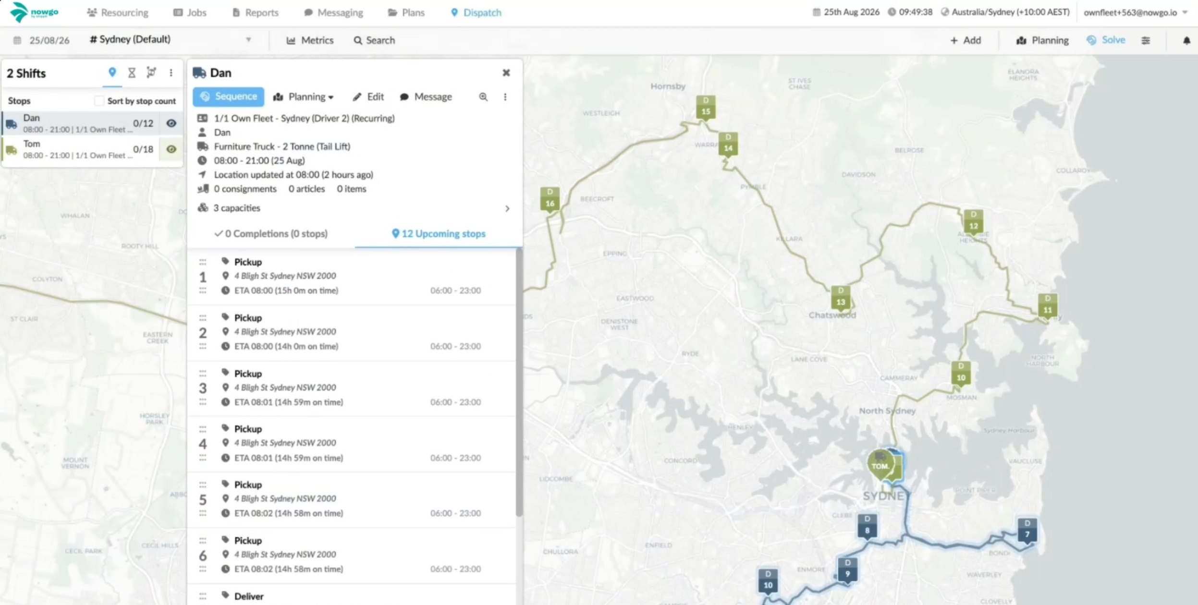Viewport: 1198px width, 605px height.
Task: Click map marker D 13 at Chatswood
Action: click(x=841, y=298)
